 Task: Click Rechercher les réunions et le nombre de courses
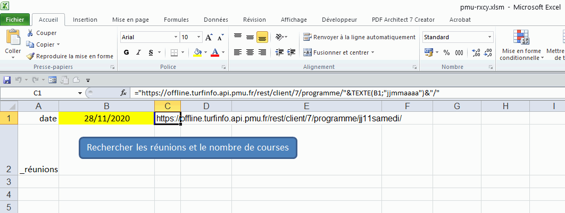click(x=188, y=147)
